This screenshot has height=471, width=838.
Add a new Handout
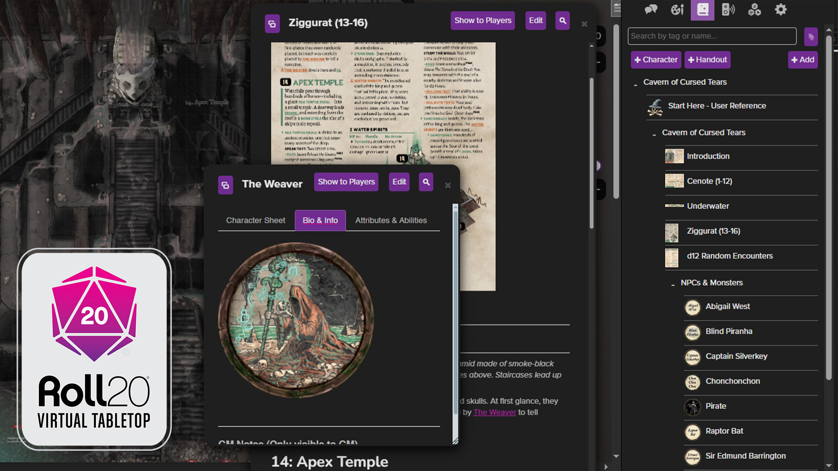(x=707, y=59)
